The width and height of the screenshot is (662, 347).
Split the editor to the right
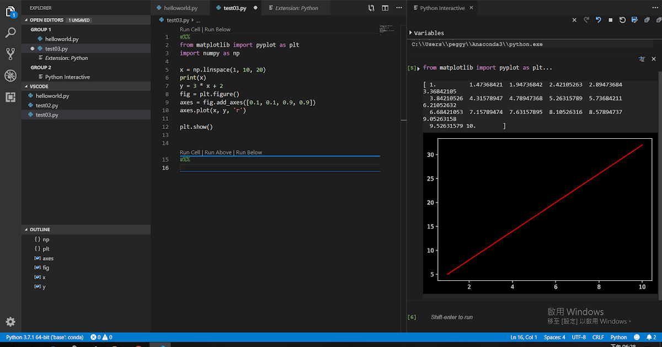pos(385,8)
